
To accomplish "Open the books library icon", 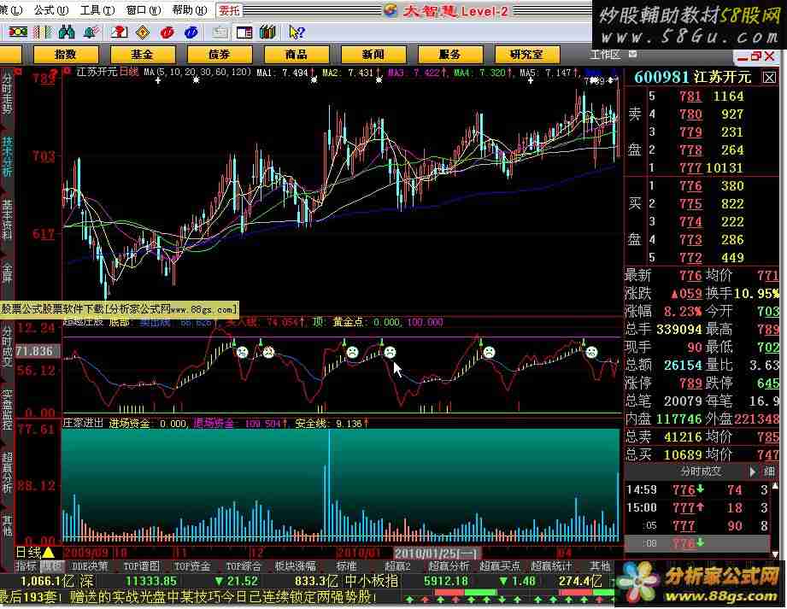I will point(268,32).
